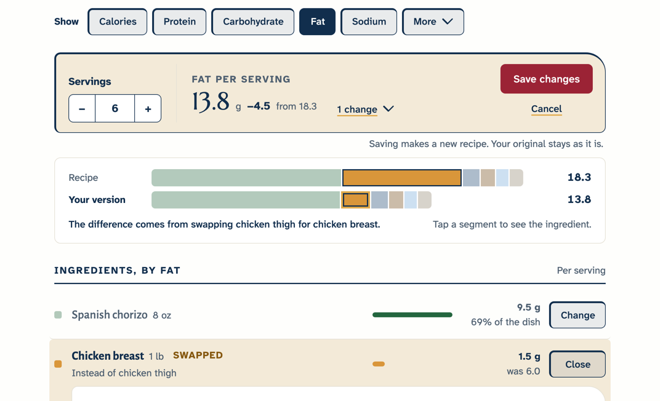Tap blue-gray segment in Your version bar
This screenshot has height=401, width=660.
[380, 200]
